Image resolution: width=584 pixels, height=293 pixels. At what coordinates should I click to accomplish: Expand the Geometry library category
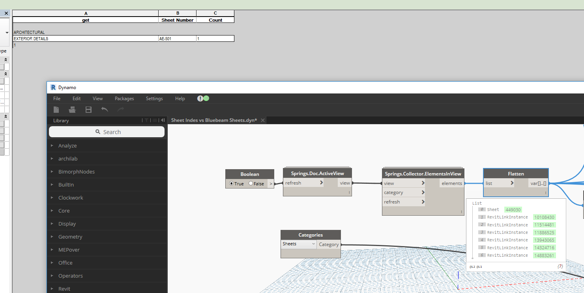52,237
